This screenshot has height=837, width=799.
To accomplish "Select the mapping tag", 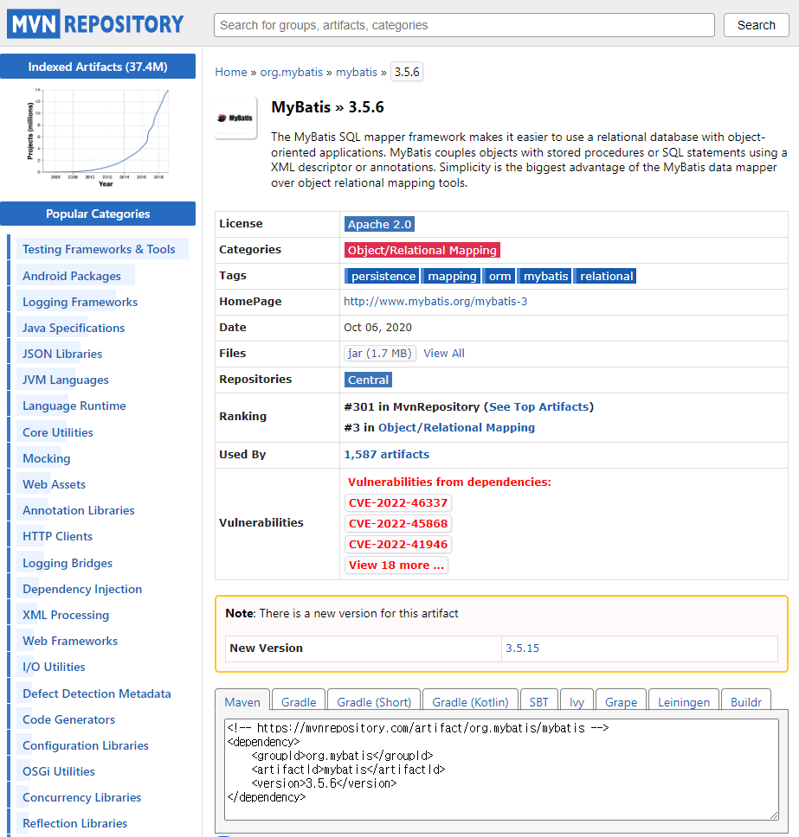I will (452, 276).
